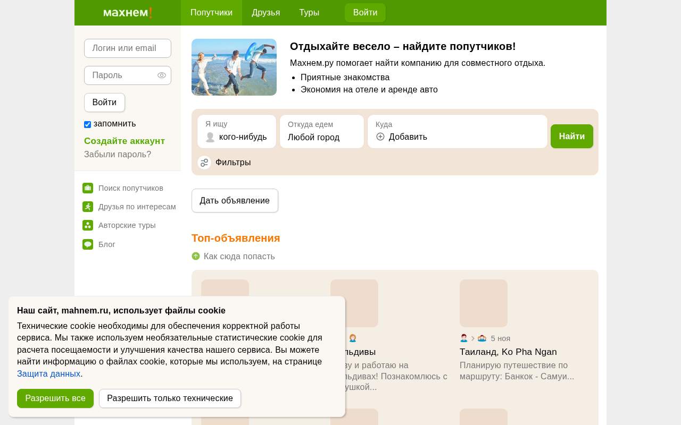Image resolution: width=681 pixels, height=425 pixels.
Task: Click the person silhouette icon in Я ищу
Action: [x=210, y=137]
